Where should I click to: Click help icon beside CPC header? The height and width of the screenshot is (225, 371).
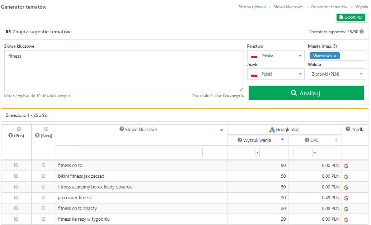coord(307,140)
